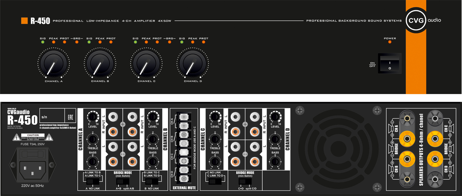Click the Channel C BASS knob
The width and height of the screenshot is (462, 196).
point(215,161)
